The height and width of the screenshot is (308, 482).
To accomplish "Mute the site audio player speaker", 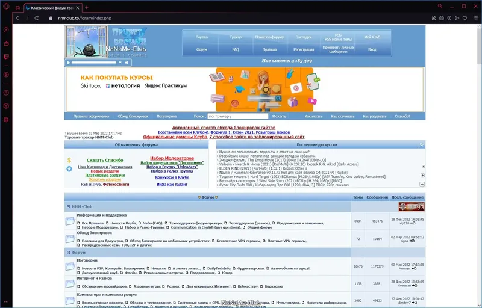I will pos(127,63).
